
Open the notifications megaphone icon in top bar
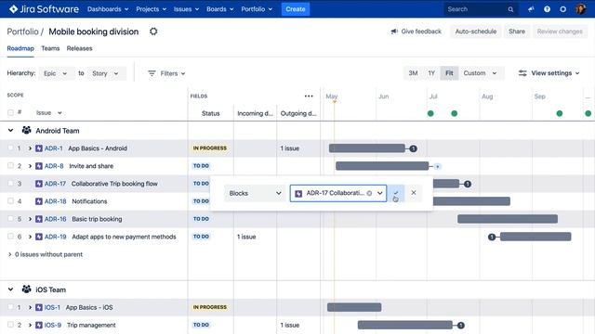pyautogui.click(x=531, y=9)
